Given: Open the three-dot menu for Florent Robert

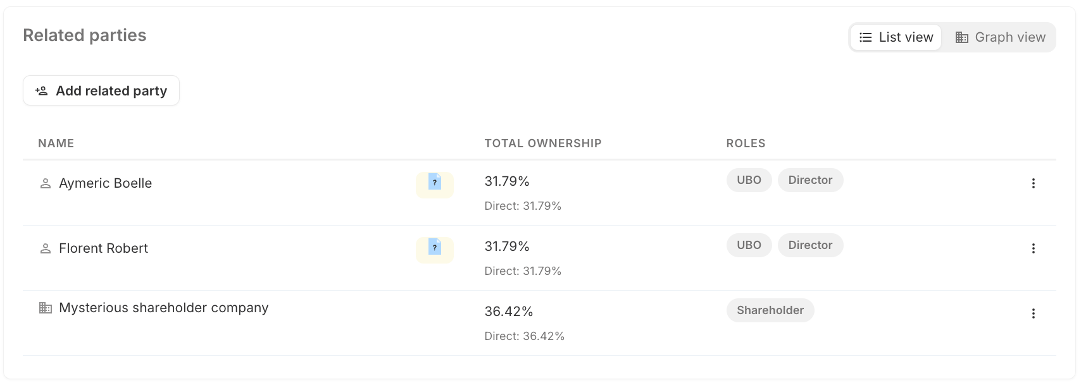Looking at the screenshot, I should point(1033,248).
